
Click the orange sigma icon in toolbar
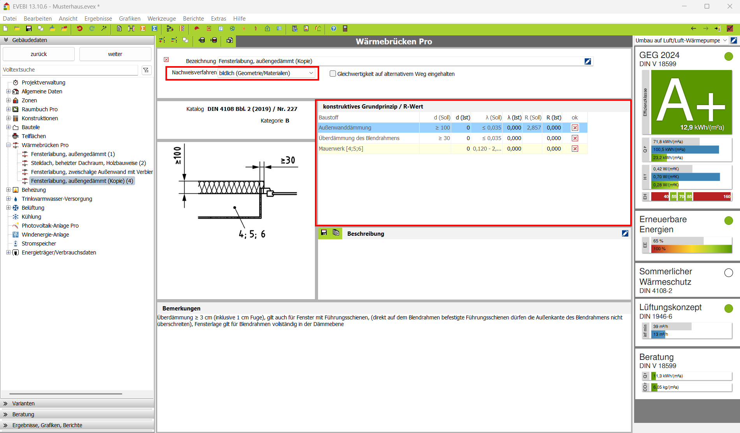click(143, 28)
